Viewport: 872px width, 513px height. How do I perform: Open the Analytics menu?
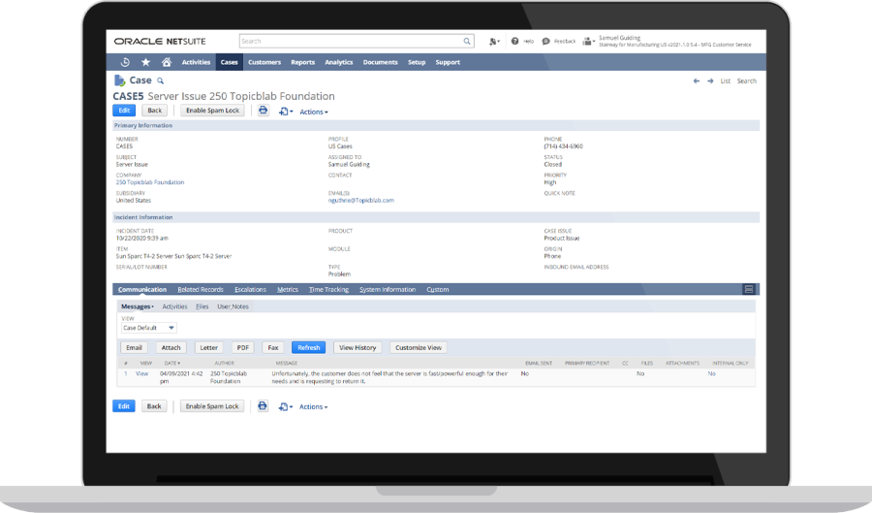click(339, 62)
